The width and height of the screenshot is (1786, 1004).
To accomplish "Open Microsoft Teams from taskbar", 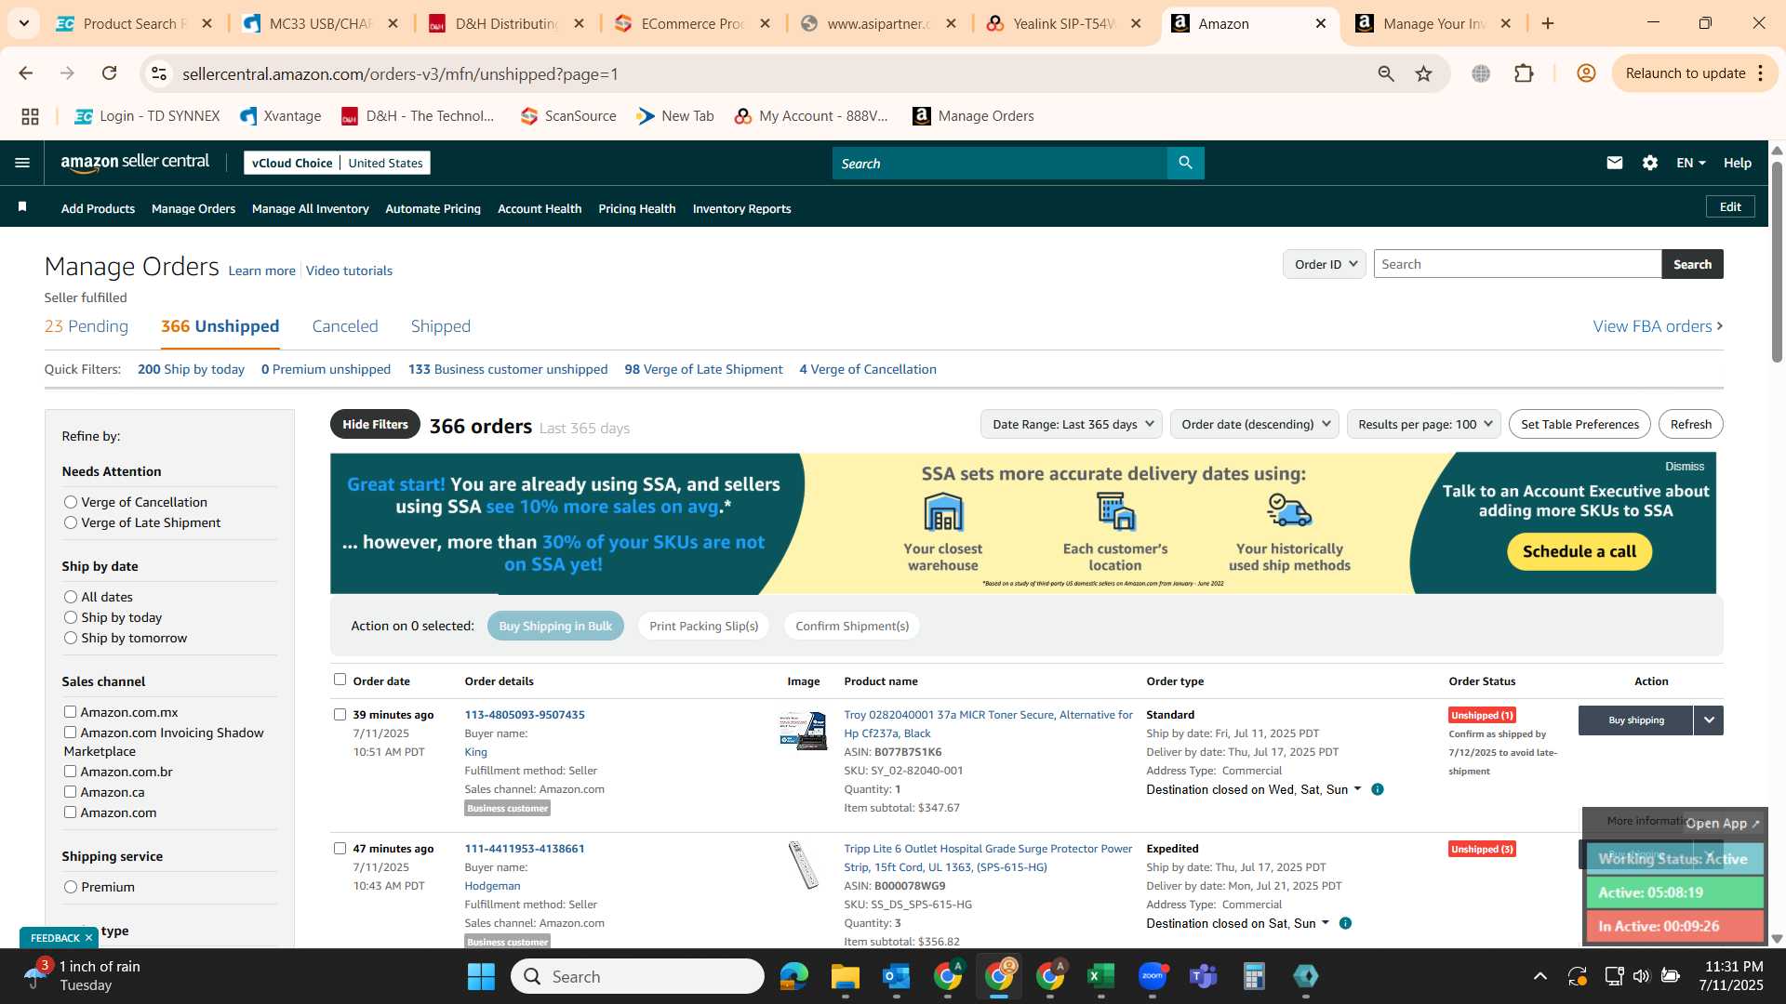I will coord(1203,976).
